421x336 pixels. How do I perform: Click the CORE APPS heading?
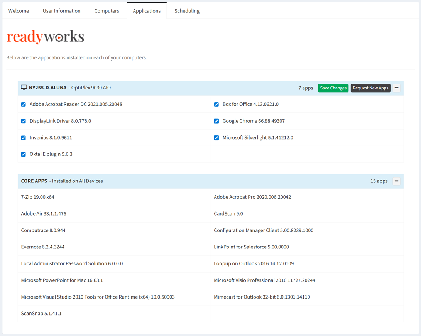coord(34,181)
